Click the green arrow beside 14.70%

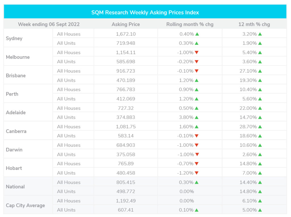pyautogui.click(x=260, y=117)
